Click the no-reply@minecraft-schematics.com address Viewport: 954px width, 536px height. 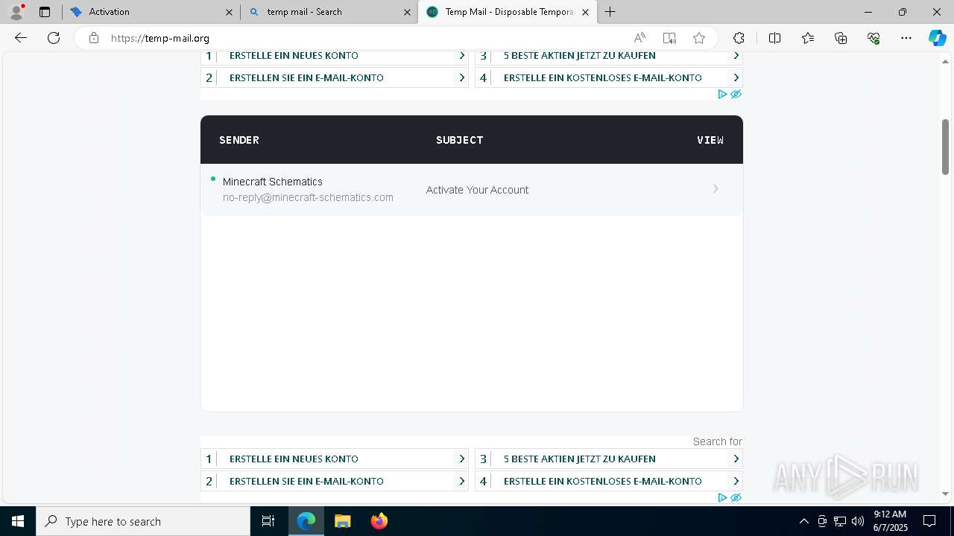[x=308, y=197]
